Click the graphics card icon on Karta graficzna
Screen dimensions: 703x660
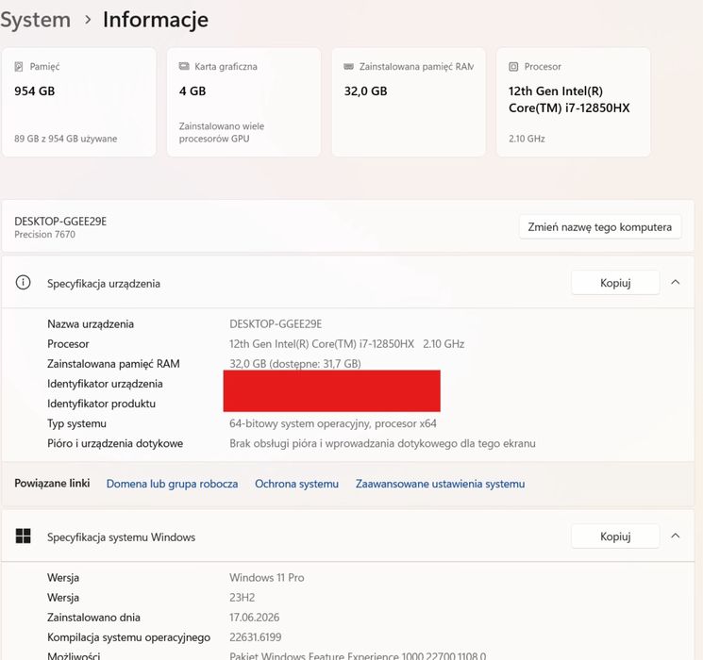point(184,66)
